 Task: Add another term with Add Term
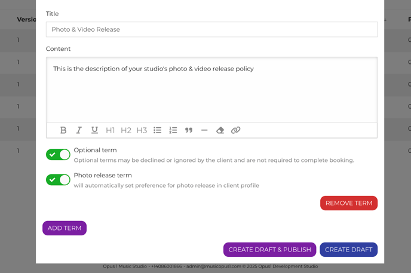pos(65,228)
